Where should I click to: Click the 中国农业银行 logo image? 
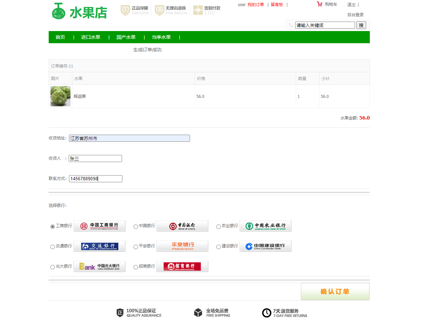[265, 226]
